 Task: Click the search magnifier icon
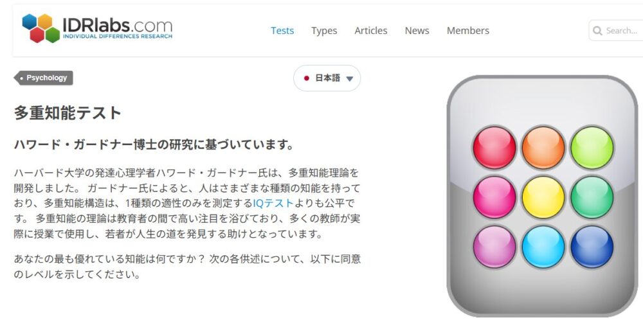pos(597,31)
